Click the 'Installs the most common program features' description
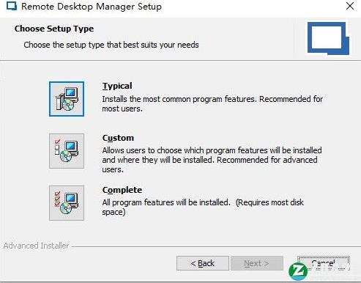This screenshot has width=361, height=283. [212, 104]
